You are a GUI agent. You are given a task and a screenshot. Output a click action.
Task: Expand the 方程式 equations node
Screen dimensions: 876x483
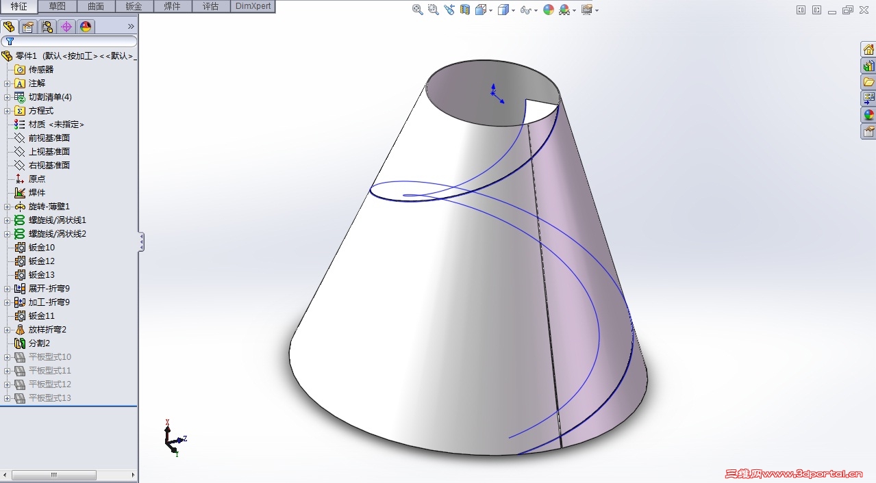tap(8, 111)
